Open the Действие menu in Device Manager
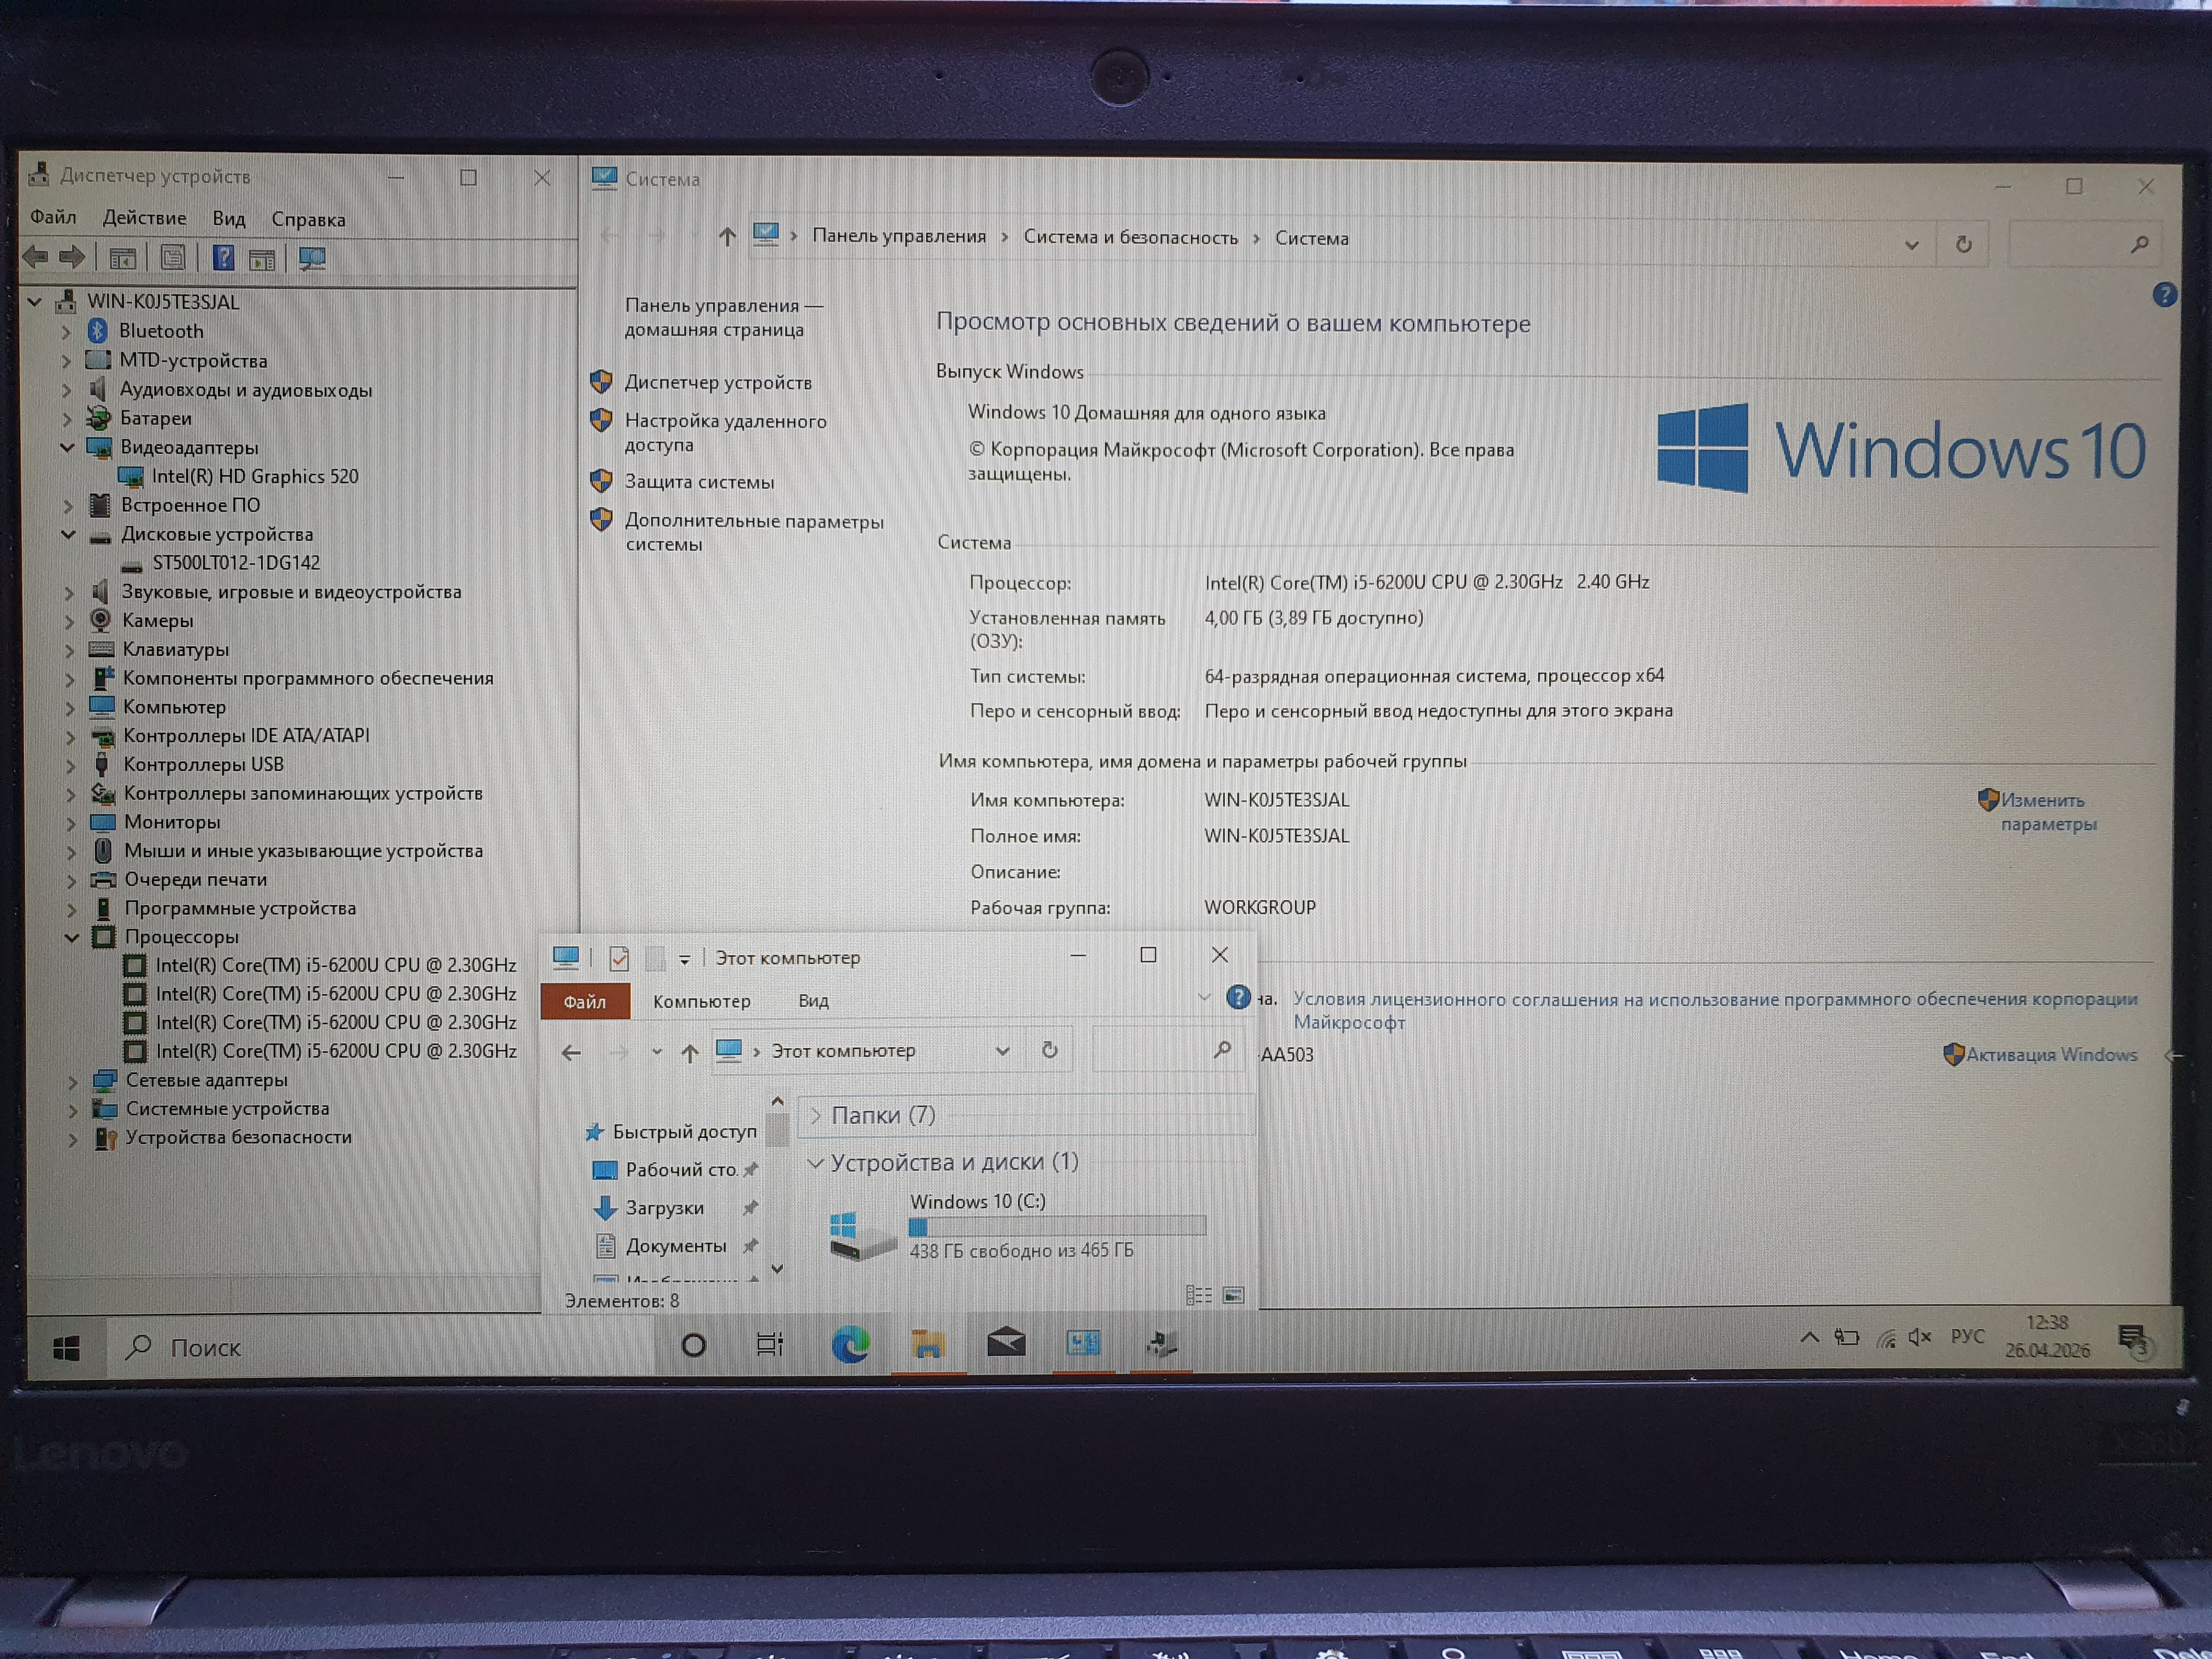This screenshot has width=2212, height=1659. pos(144,218)
